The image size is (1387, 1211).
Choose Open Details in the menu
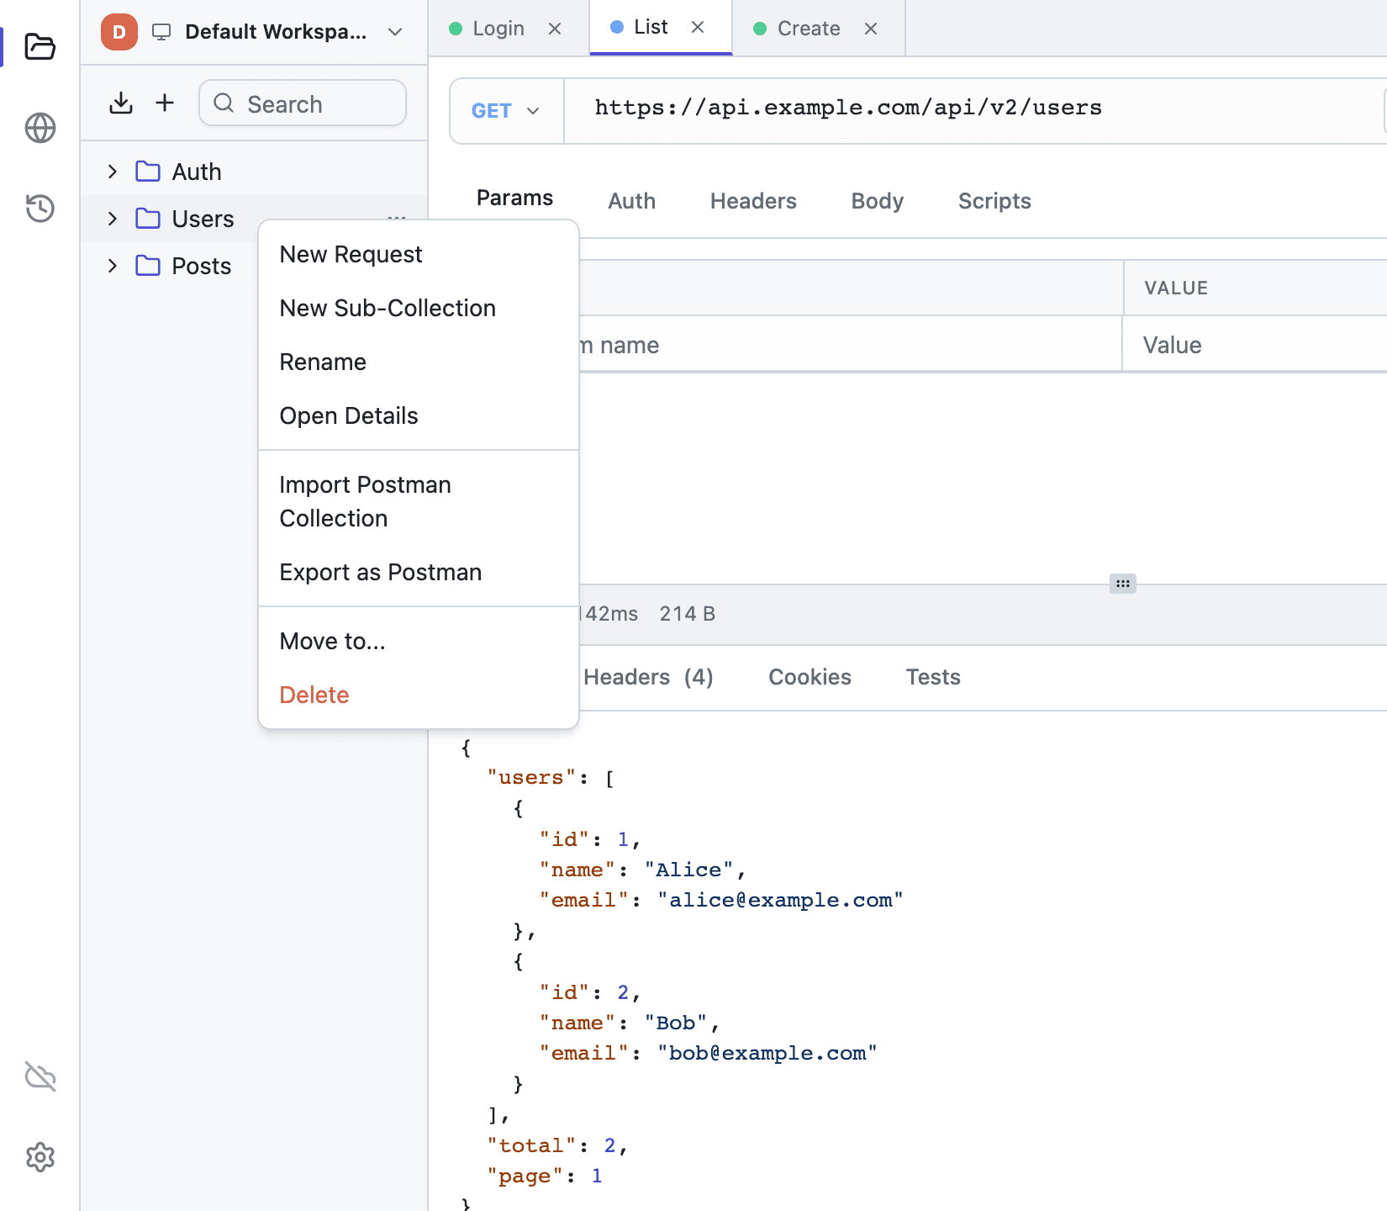[x=419, y=415]
